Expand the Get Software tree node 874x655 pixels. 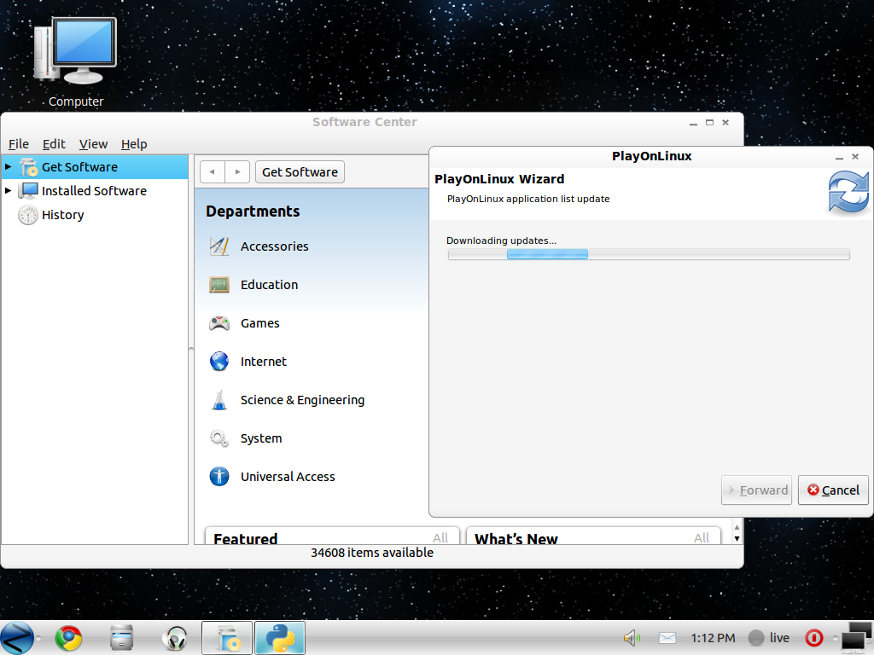(9, 166)
